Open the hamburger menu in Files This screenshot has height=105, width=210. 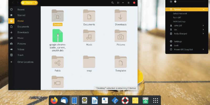(129, 3)
